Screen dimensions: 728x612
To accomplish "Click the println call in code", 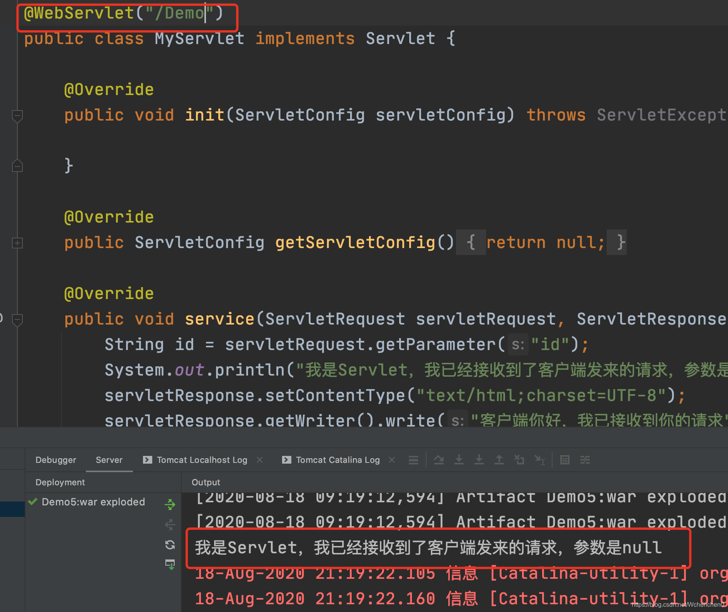I will (x=250, y=370).
